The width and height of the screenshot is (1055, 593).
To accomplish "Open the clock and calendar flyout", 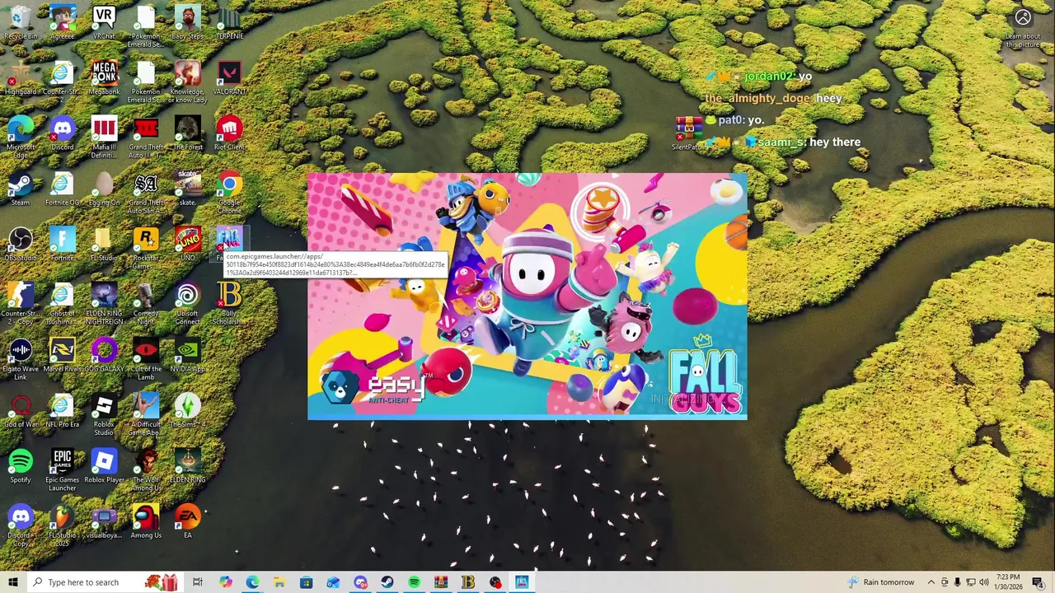I will coord(1009,582).
